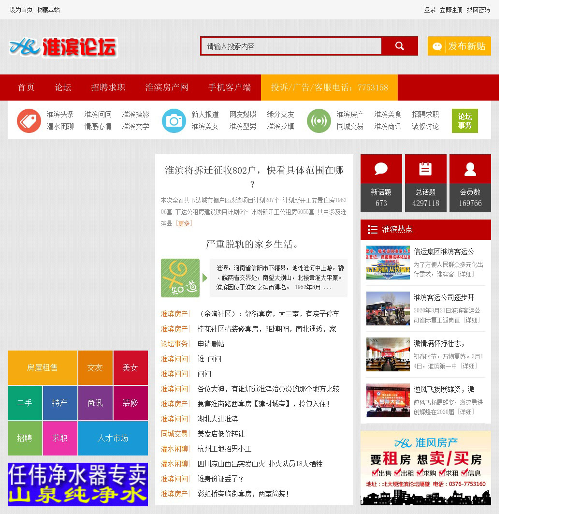Click the green broadcast signal icon
The image size is (580, 514).
(x=319, y=121)
